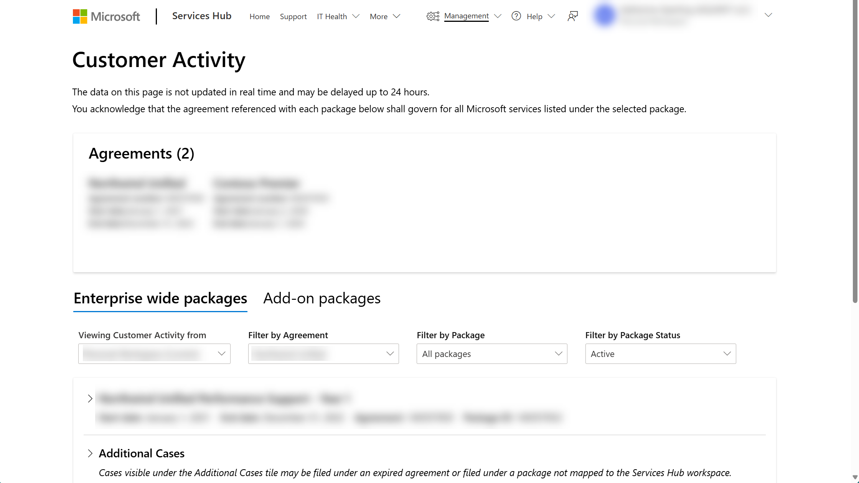859x483 pixels.
Task: Click the Help icon
Action: 517,16
